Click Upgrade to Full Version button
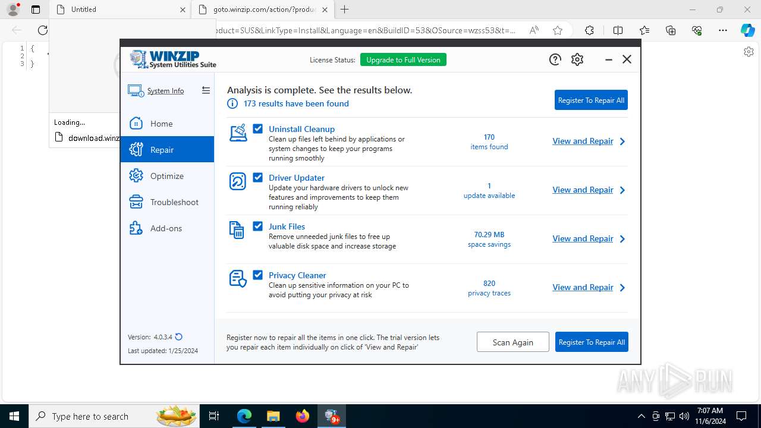Image resolution: width=761 pixels, height=428 pixels. pyautogui.click(x=403, y=59)
